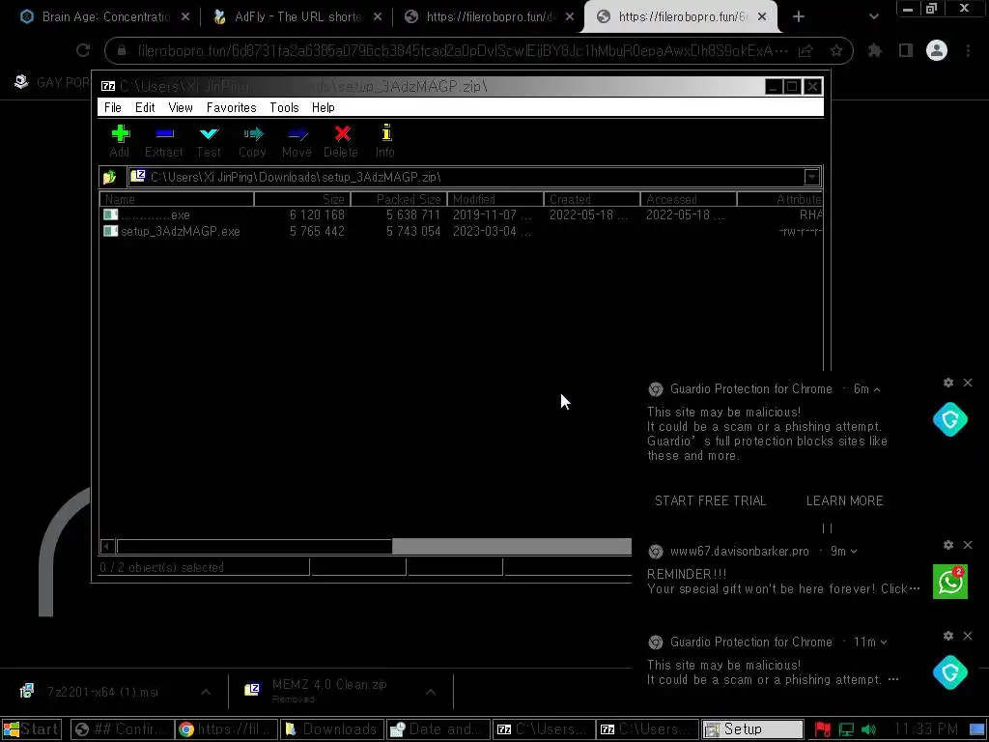989x742 pixels.
Task: Click the share icon in the address bar
Action: pos(805,50)
